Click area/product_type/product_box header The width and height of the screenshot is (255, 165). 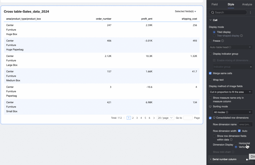coord(23,19)
